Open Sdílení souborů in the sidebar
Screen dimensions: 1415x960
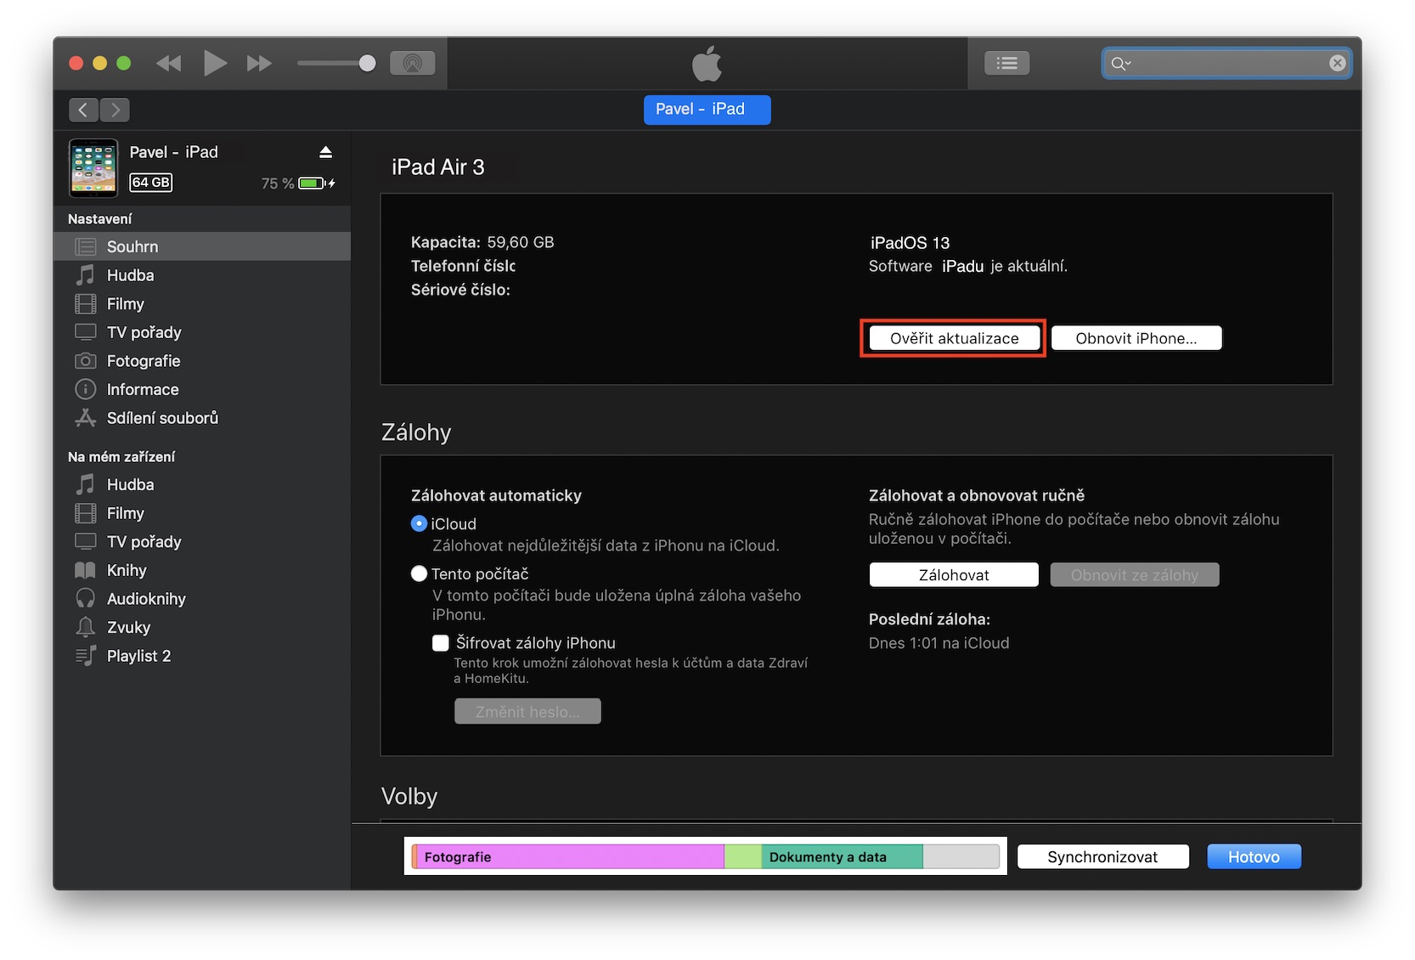202,418
